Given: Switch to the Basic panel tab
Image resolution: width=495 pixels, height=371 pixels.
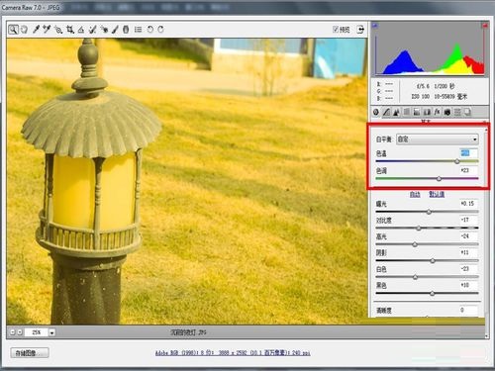Looking at the screenshot, I should click(x=376, y=112).
